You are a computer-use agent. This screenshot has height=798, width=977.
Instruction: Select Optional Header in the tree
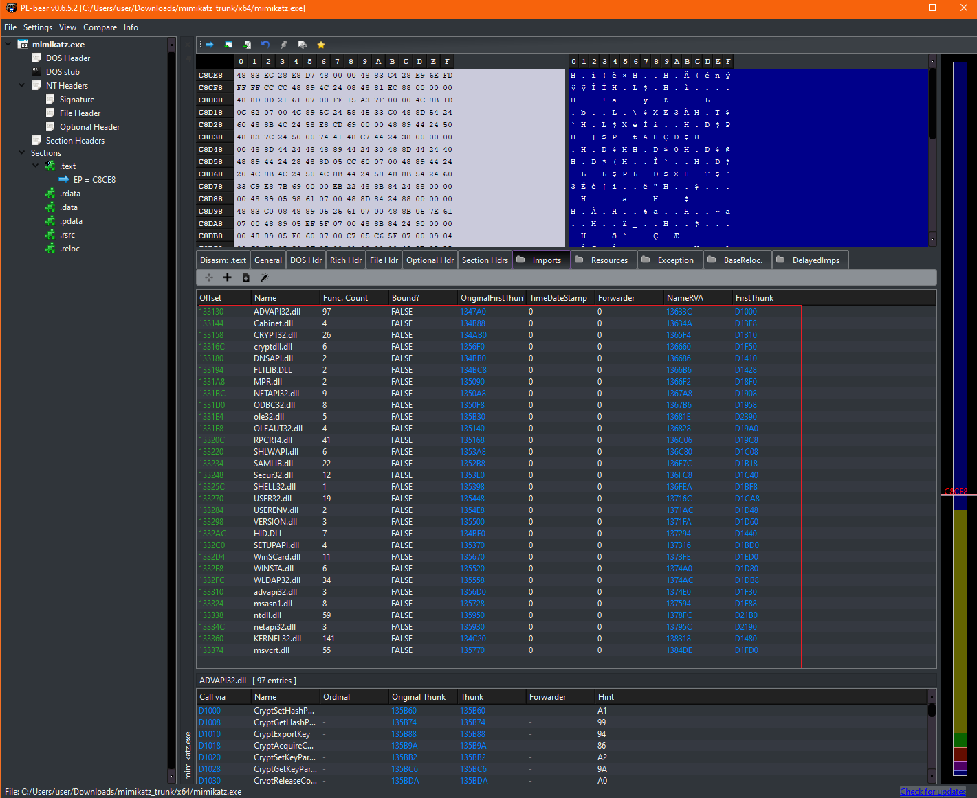89,127
